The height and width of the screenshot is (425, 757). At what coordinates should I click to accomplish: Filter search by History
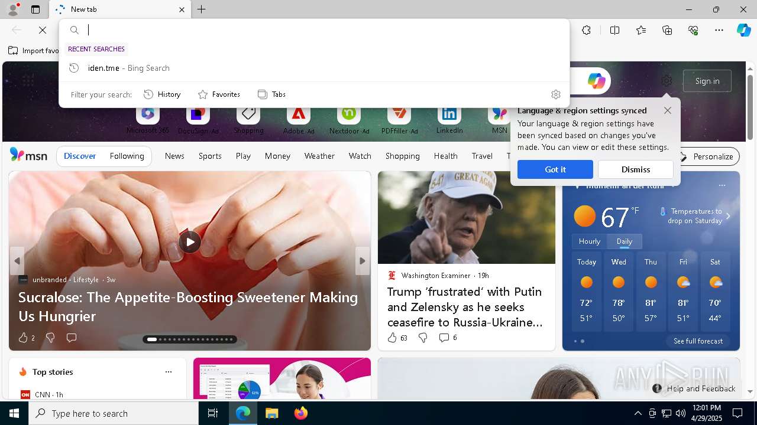[162, 94]
